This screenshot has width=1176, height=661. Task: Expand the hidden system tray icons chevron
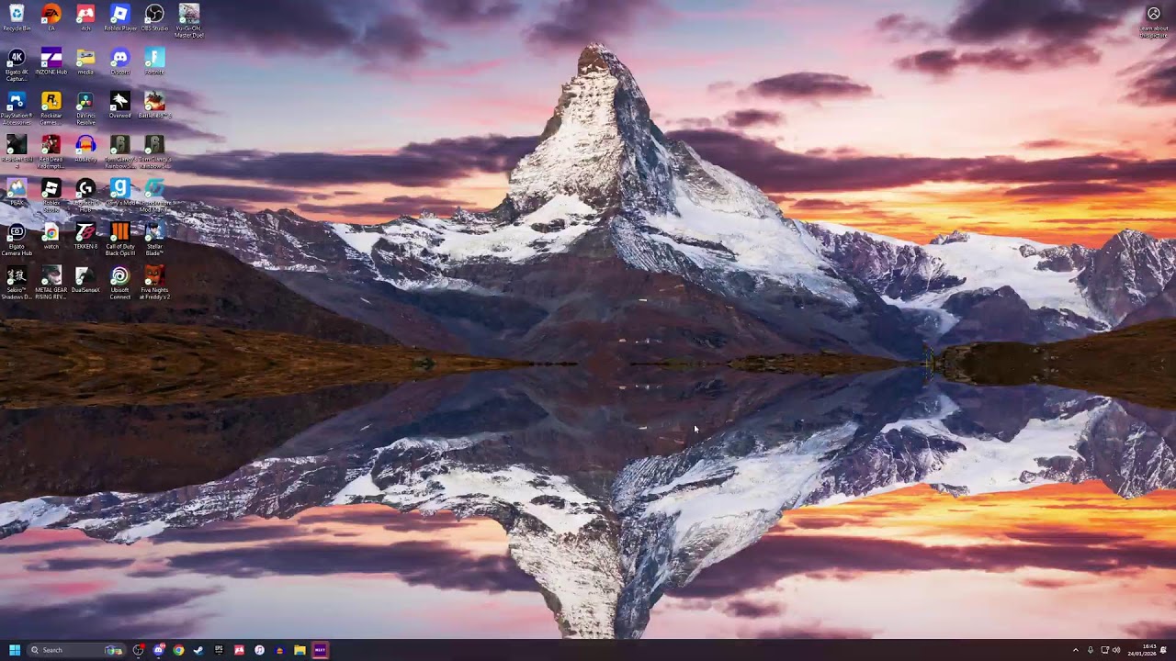click(1075, 650)
